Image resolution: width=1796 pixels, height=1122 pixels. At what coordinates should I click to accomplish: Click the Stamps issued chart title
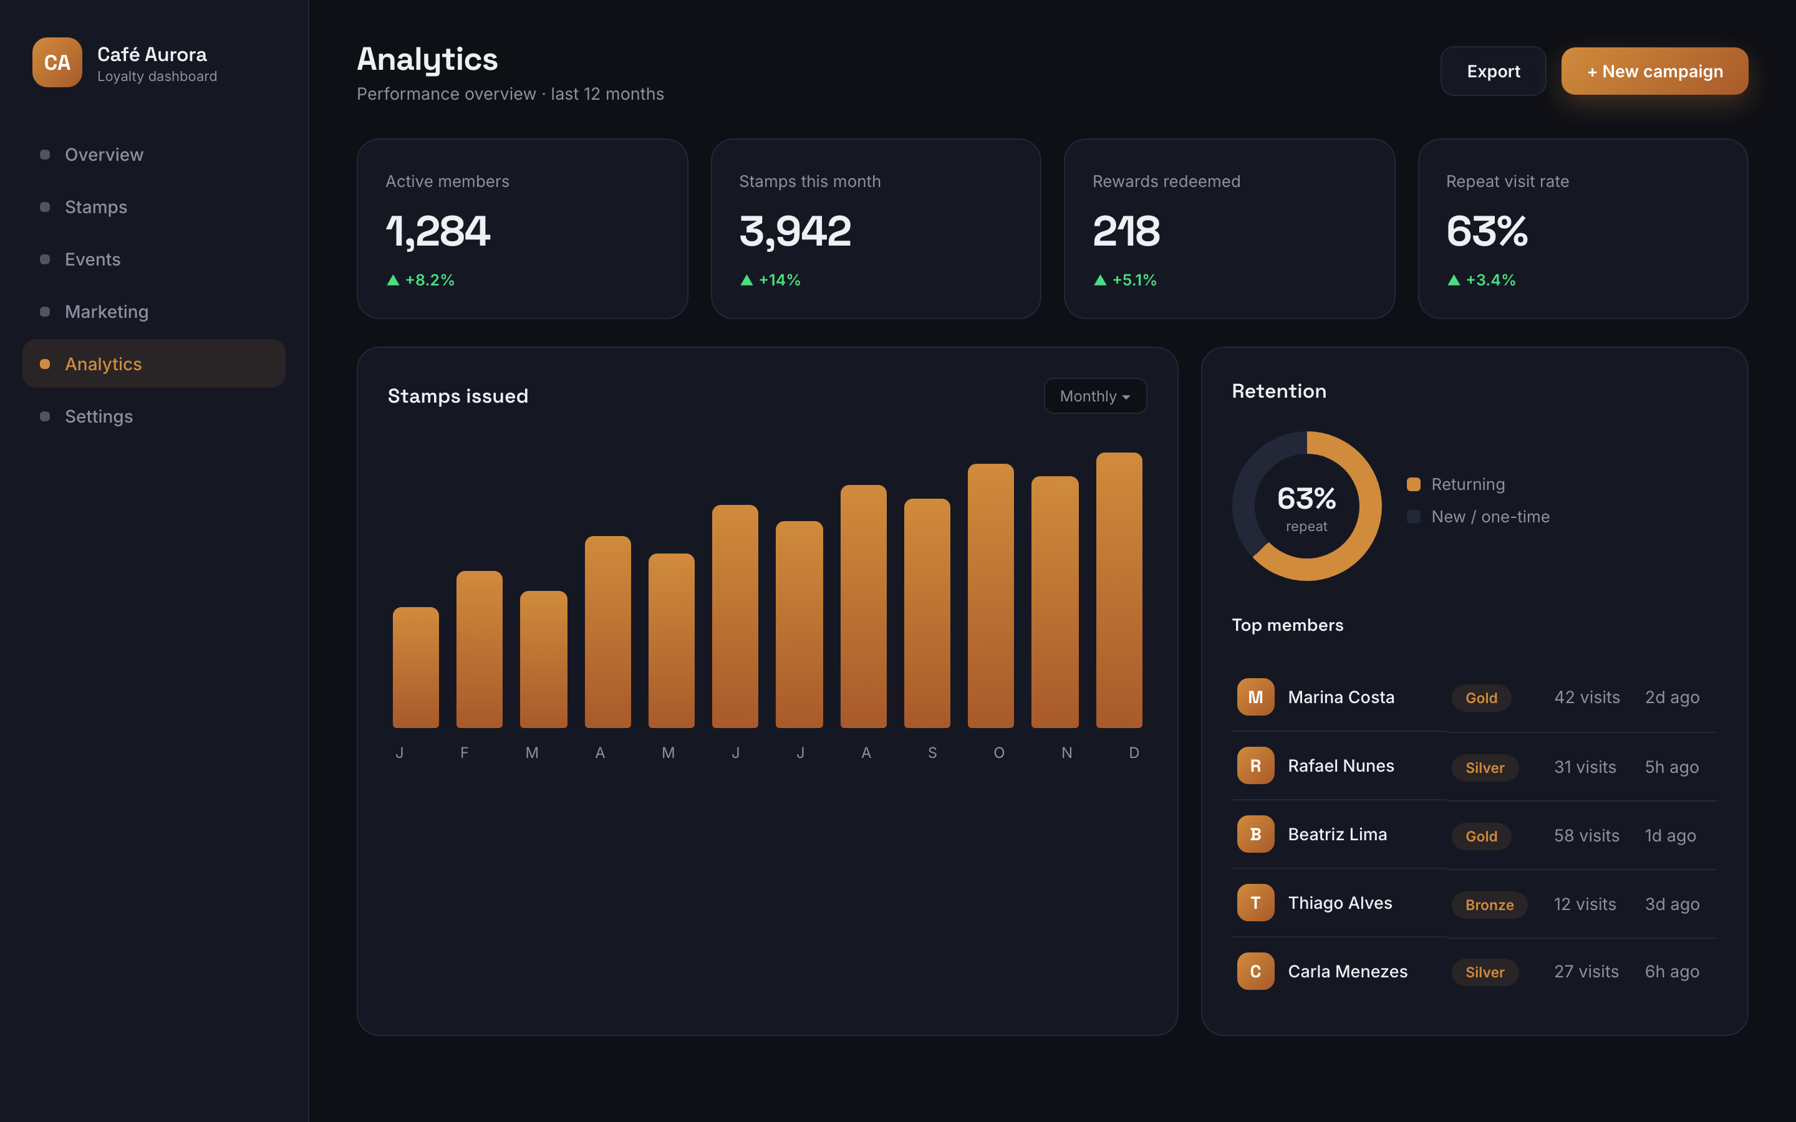click(458, 396)
